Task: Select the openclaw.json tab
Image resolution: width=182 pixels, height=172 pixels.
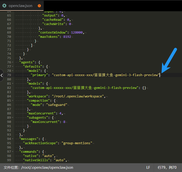Action: 20,6
